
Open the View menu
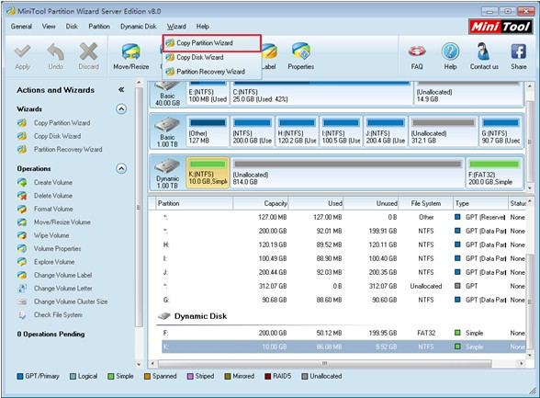[49, 26]
